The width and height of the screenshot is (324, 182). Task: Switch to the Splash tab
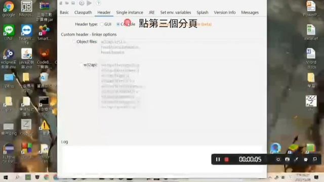[202, 12]
